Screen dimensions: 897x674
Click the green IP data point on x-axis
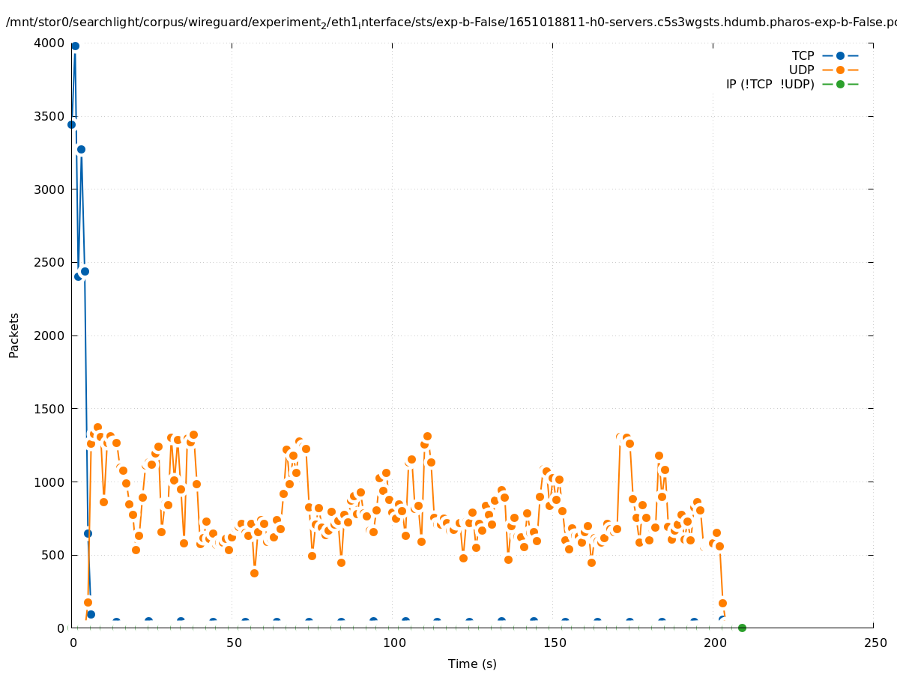(x=742, y=628)
